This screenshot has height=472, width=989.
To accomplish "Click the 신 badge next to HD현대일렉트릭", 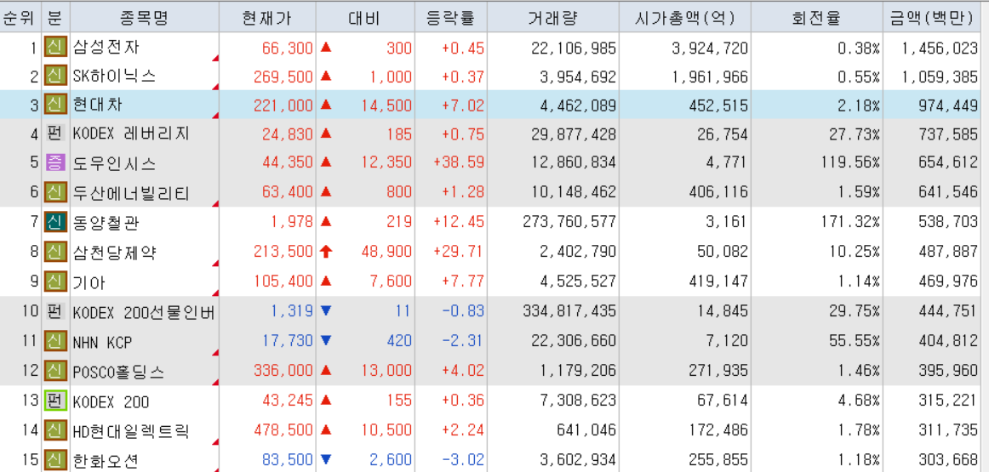I will point(55,431).
